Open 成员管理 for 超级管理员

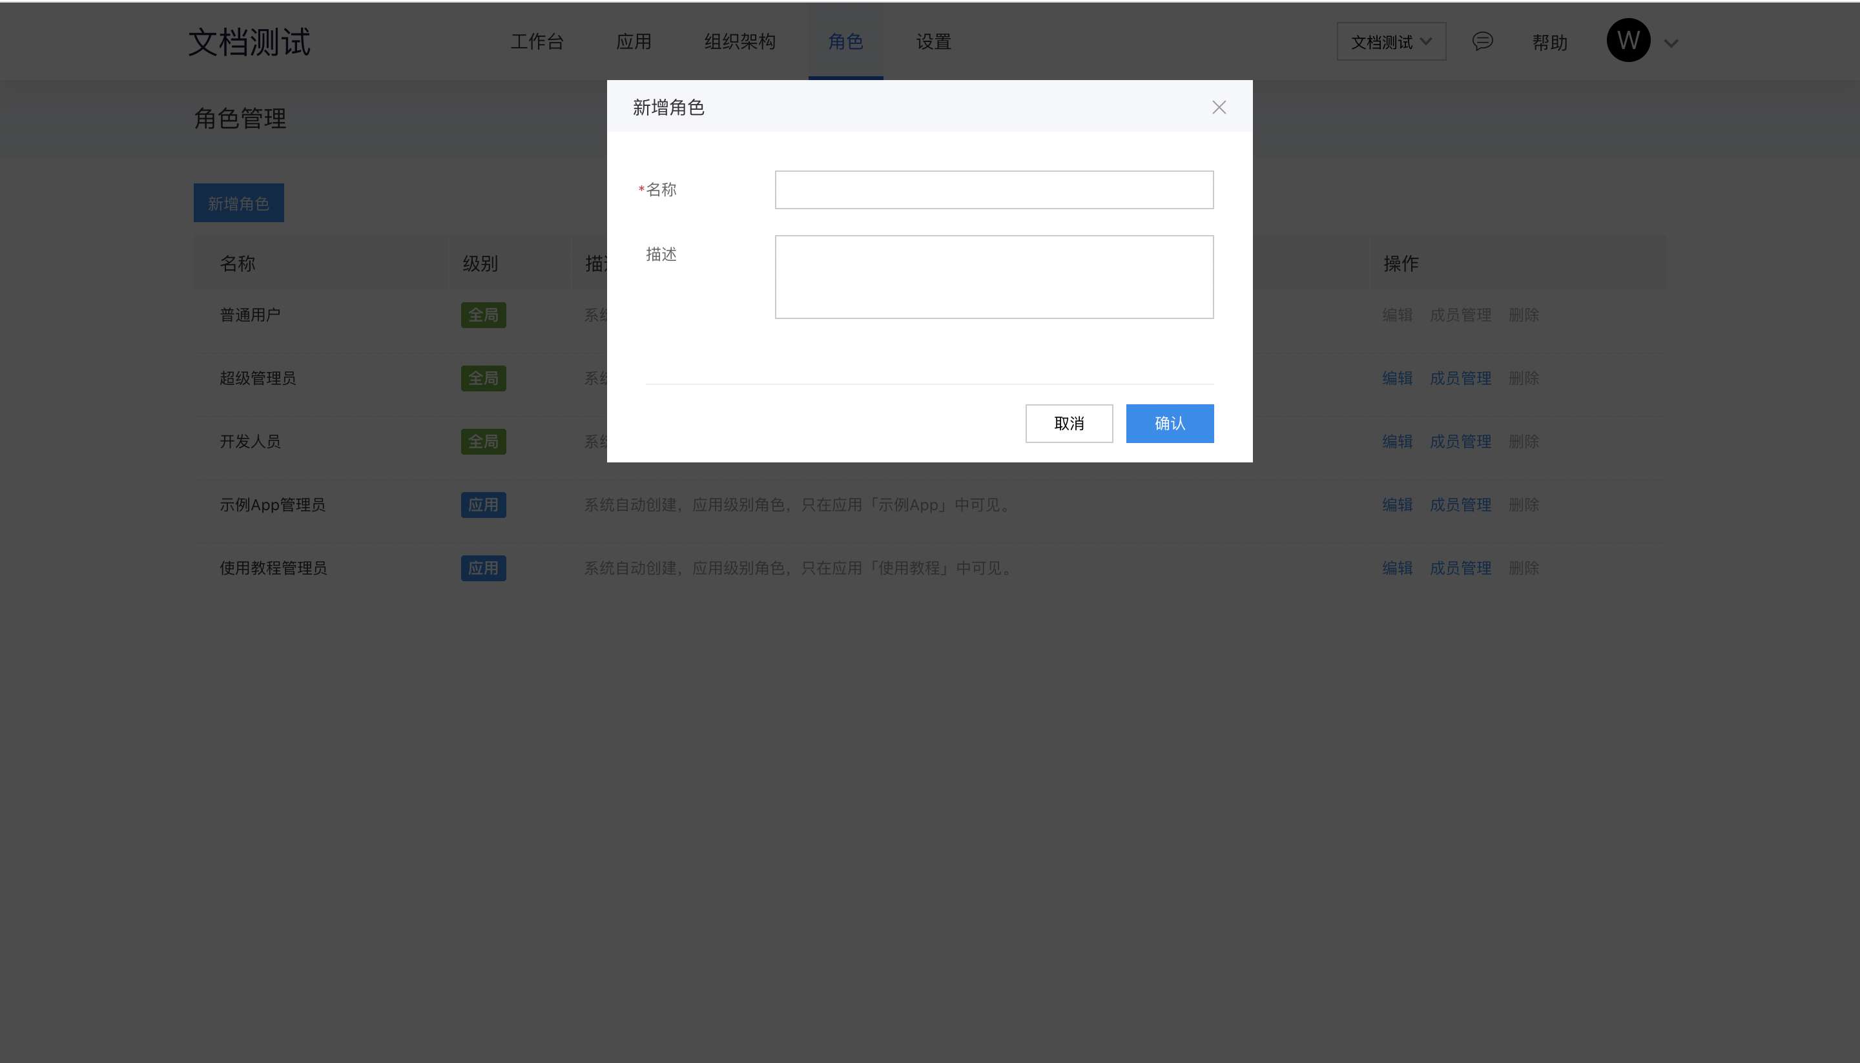pyautogui.click(x=1460, y=378)
